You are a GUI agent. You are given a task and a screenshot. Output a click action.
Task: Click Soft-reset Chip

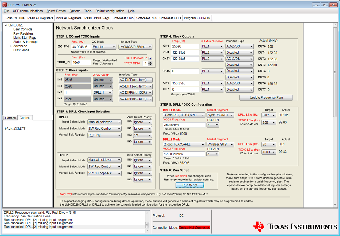coord(123,18)
